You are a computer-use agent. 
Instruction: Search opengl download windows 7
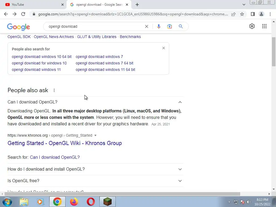pyautogui.click(x=99, y=57)
